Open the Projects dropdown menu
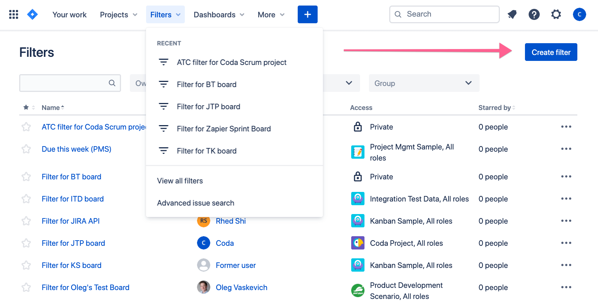This screenshot has height=303, width=598. [118, 15]
